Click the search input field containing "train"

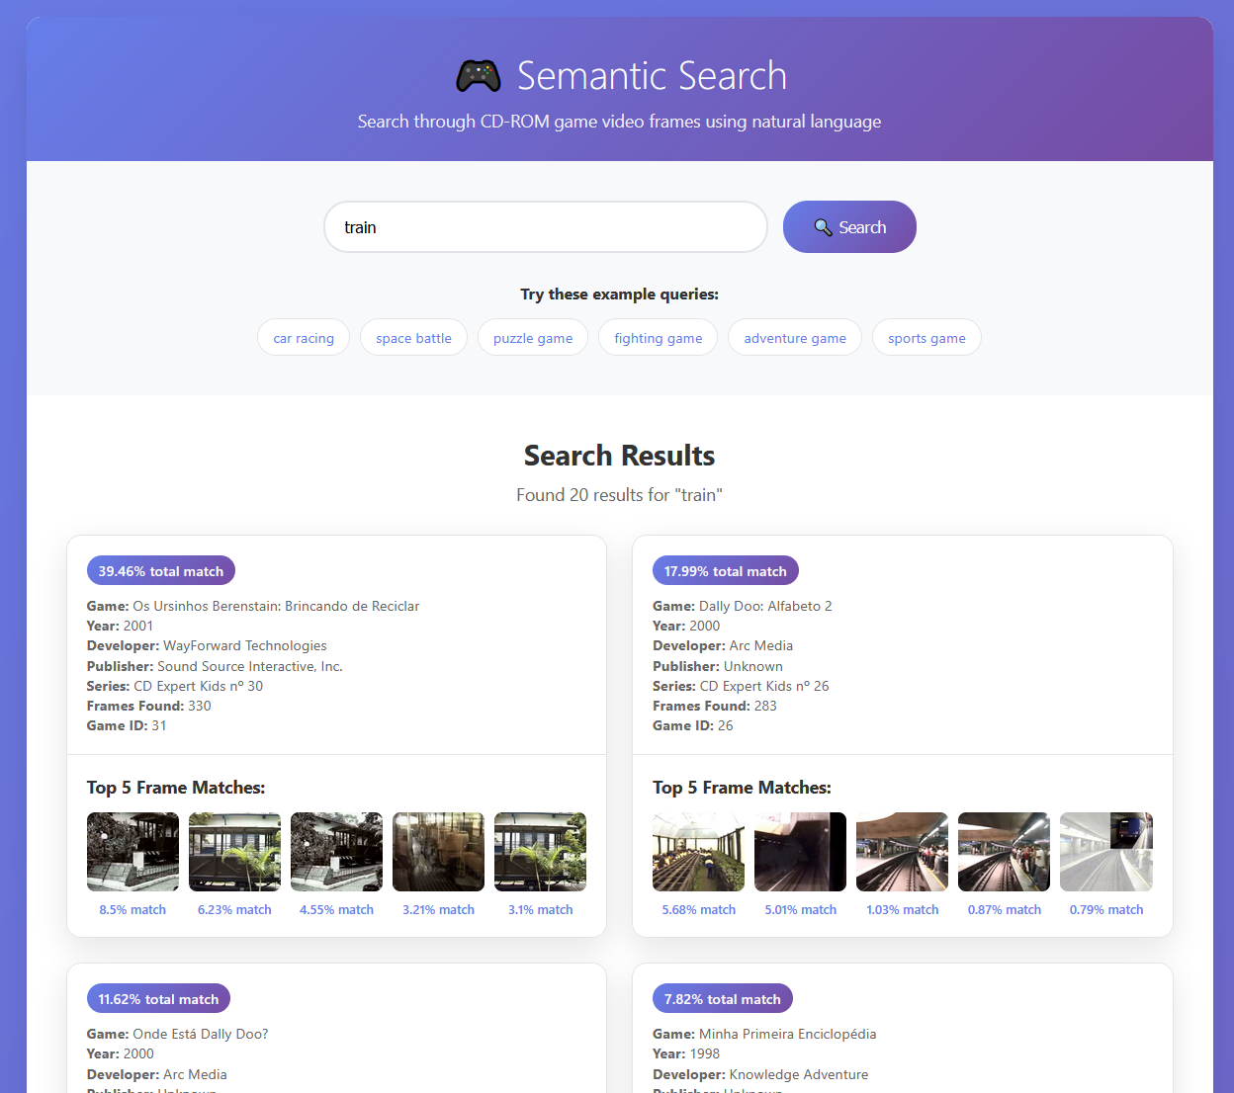[x=545, y=227]
